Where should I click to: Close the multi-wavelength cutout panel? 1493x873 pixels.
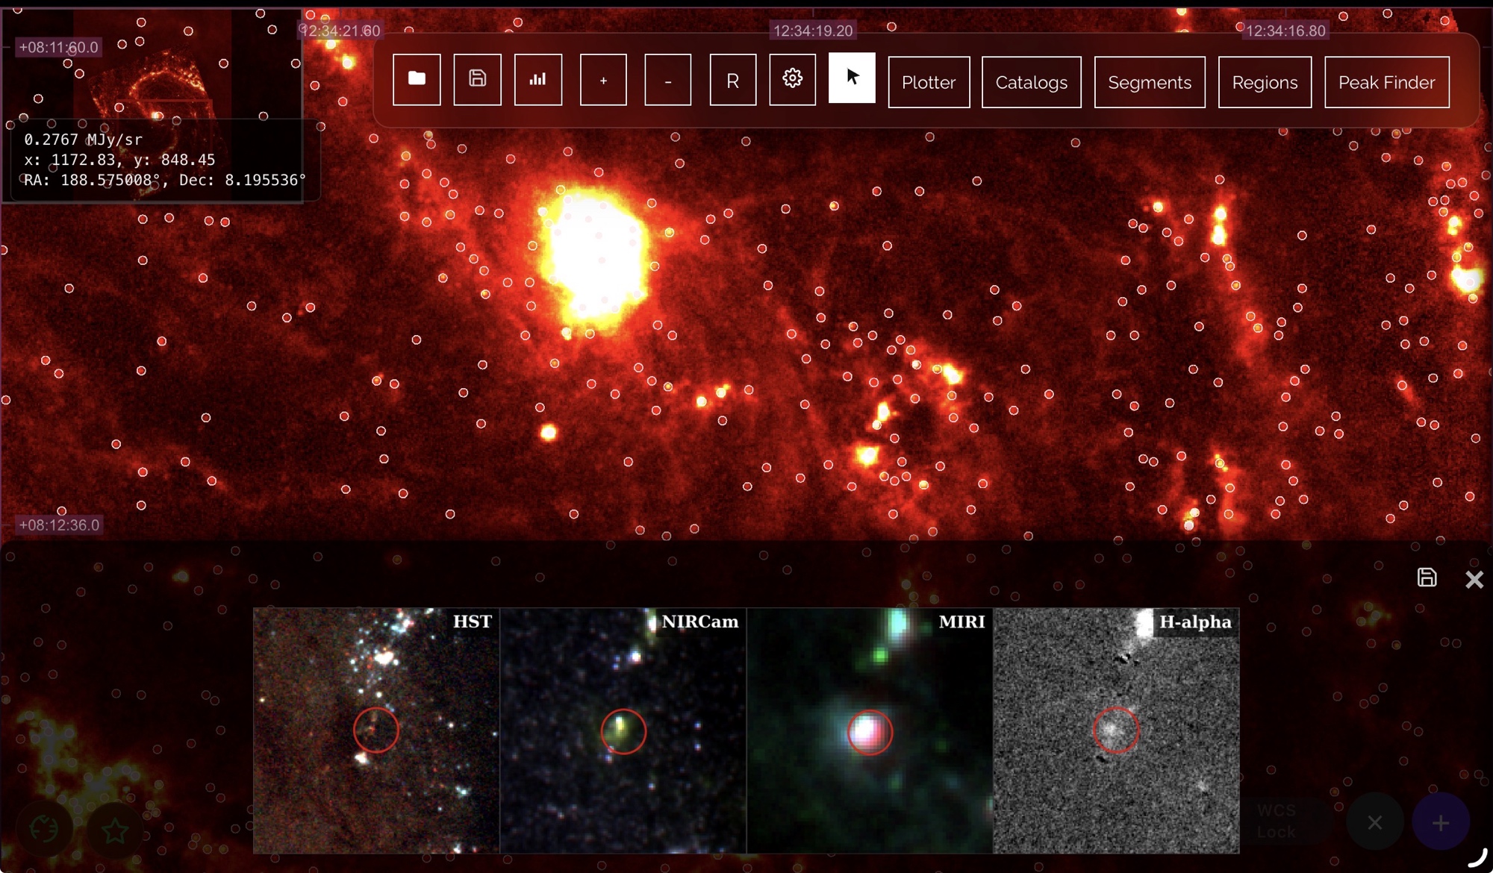pyautogui.click(x=1474, y=580)
